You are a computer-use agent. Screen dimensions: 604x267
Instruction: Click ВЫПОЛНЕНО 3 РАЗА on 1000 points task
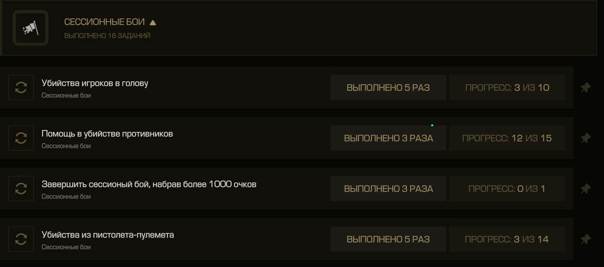tap(388, 189)
